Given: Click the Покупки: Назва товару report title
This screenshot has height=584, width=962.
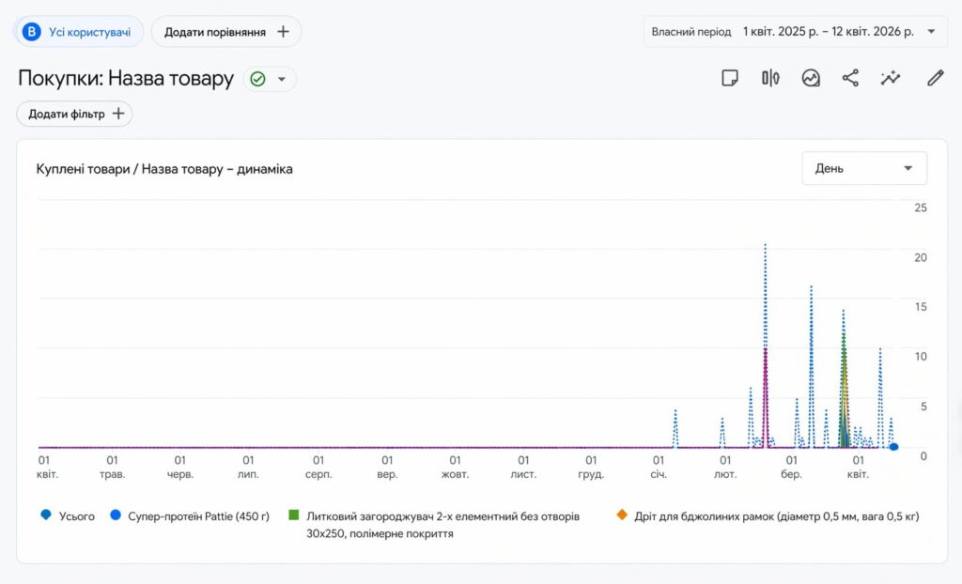Looking at the screenshot, I should click(126, 78).
